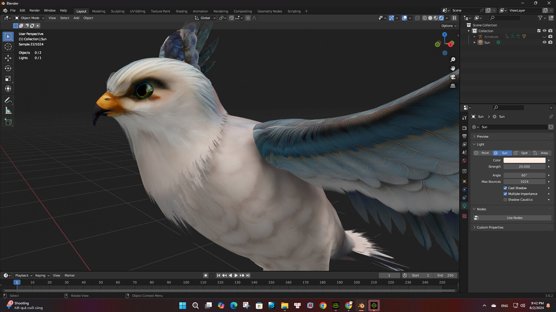Screen dimensions: 556x312
Task: Open the Render menu
Action: point(34,10)
